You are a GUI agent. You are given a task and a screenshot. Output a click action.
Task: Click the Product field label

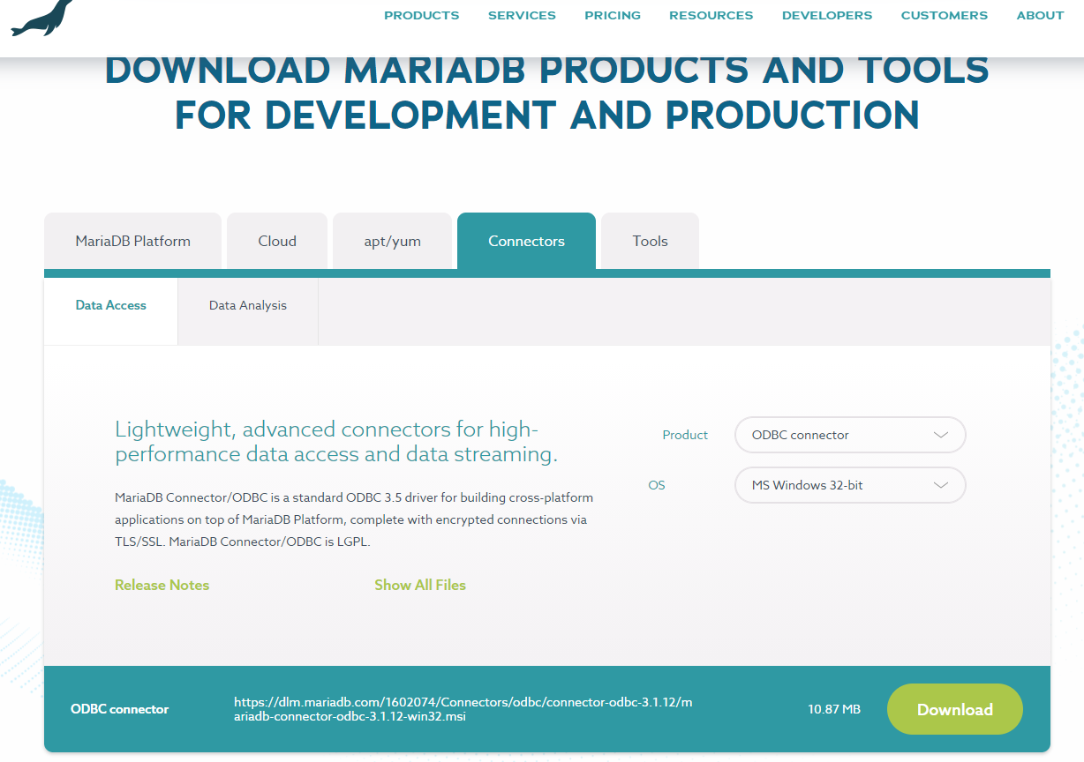point(685,435)
